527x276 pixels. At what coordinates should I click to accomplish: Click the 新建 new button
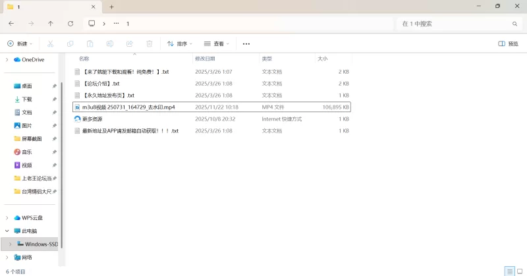[x=20, y=43]
